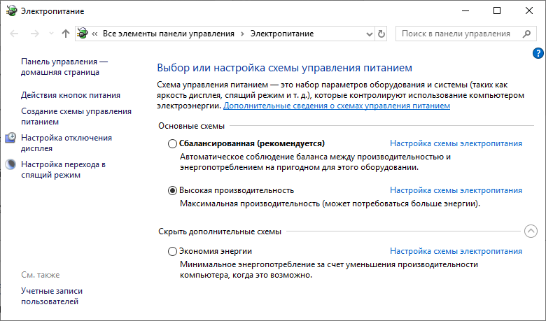The width and height of the screenshot is (546, 321).
Task: Select the Экономия энергии power plan
Action: 172,252
